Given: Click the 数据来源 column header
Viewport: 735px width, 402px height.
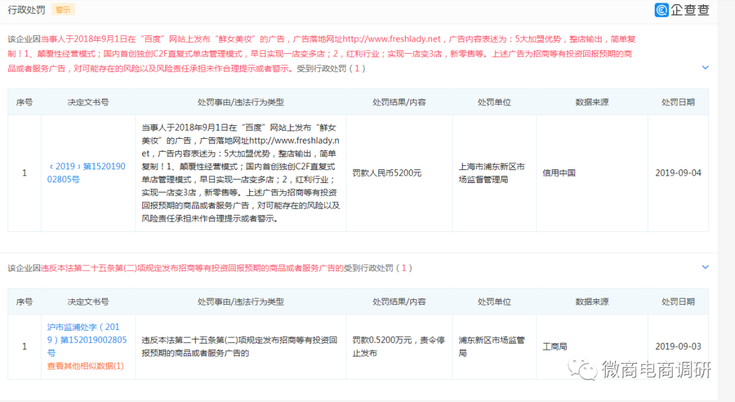Looking at the screenshot, I should tap(591, 102).
